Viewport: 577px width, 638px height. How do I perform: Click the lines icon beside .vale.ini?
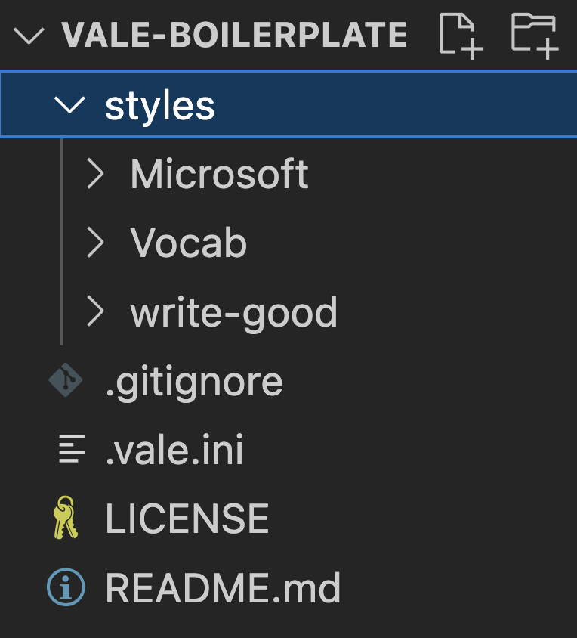[x=71, y=451]
